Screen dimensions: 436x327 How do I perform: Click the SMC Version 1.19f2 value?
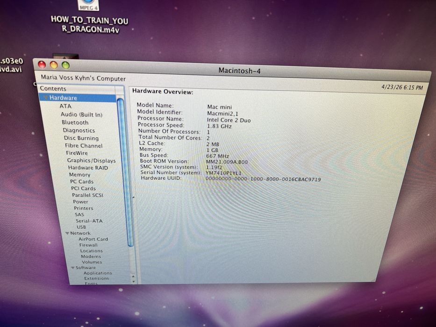[214, 167]
